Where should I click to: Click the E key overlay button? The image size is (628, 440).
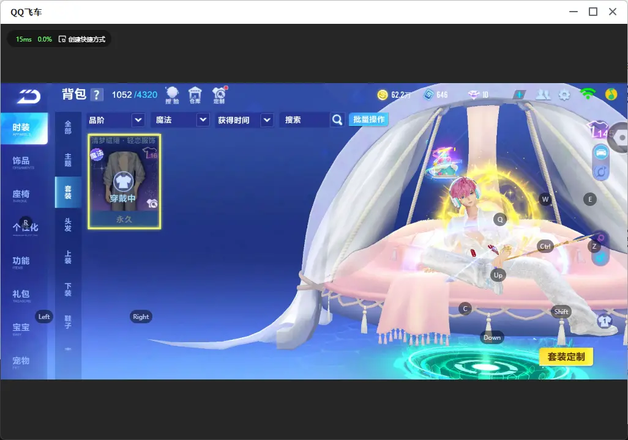(x=590, y=199)
